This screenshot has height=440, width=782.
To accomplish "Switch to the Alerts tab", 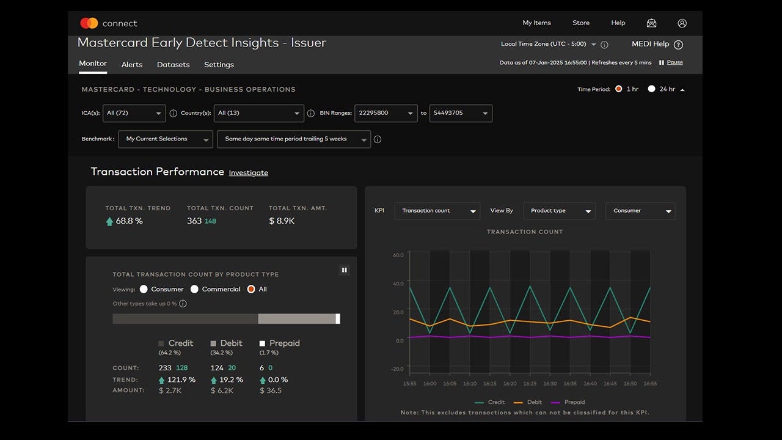I will click(131, 65).
